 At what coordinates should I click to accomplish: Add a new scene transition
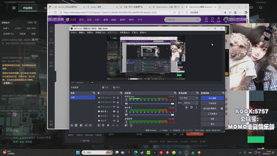pyautogui.click(x=186, y=107)
